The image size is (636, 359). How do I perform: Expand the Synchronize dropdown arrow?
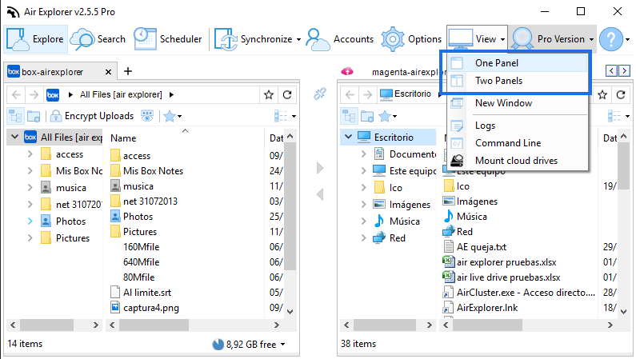pos(299,39)
